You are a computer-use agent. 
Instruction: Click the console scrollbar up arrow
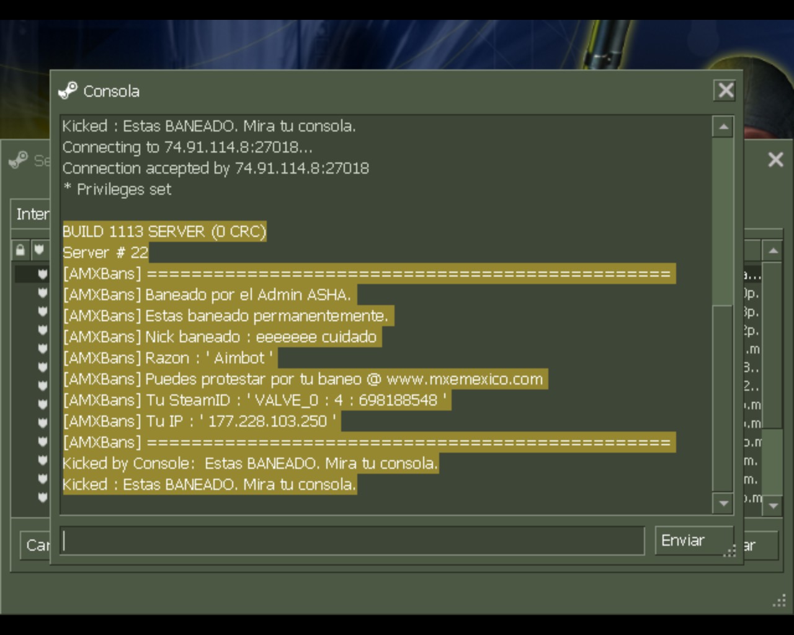pos(723,127)
